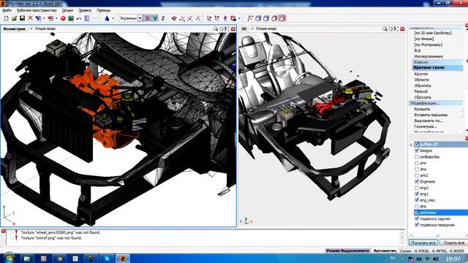Close the message log with its red icon

coord(3,231)
